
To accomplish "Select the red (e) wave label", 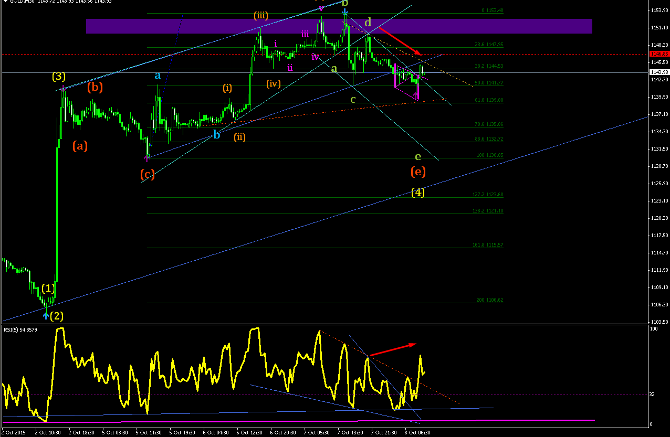I will pos(418,171).
